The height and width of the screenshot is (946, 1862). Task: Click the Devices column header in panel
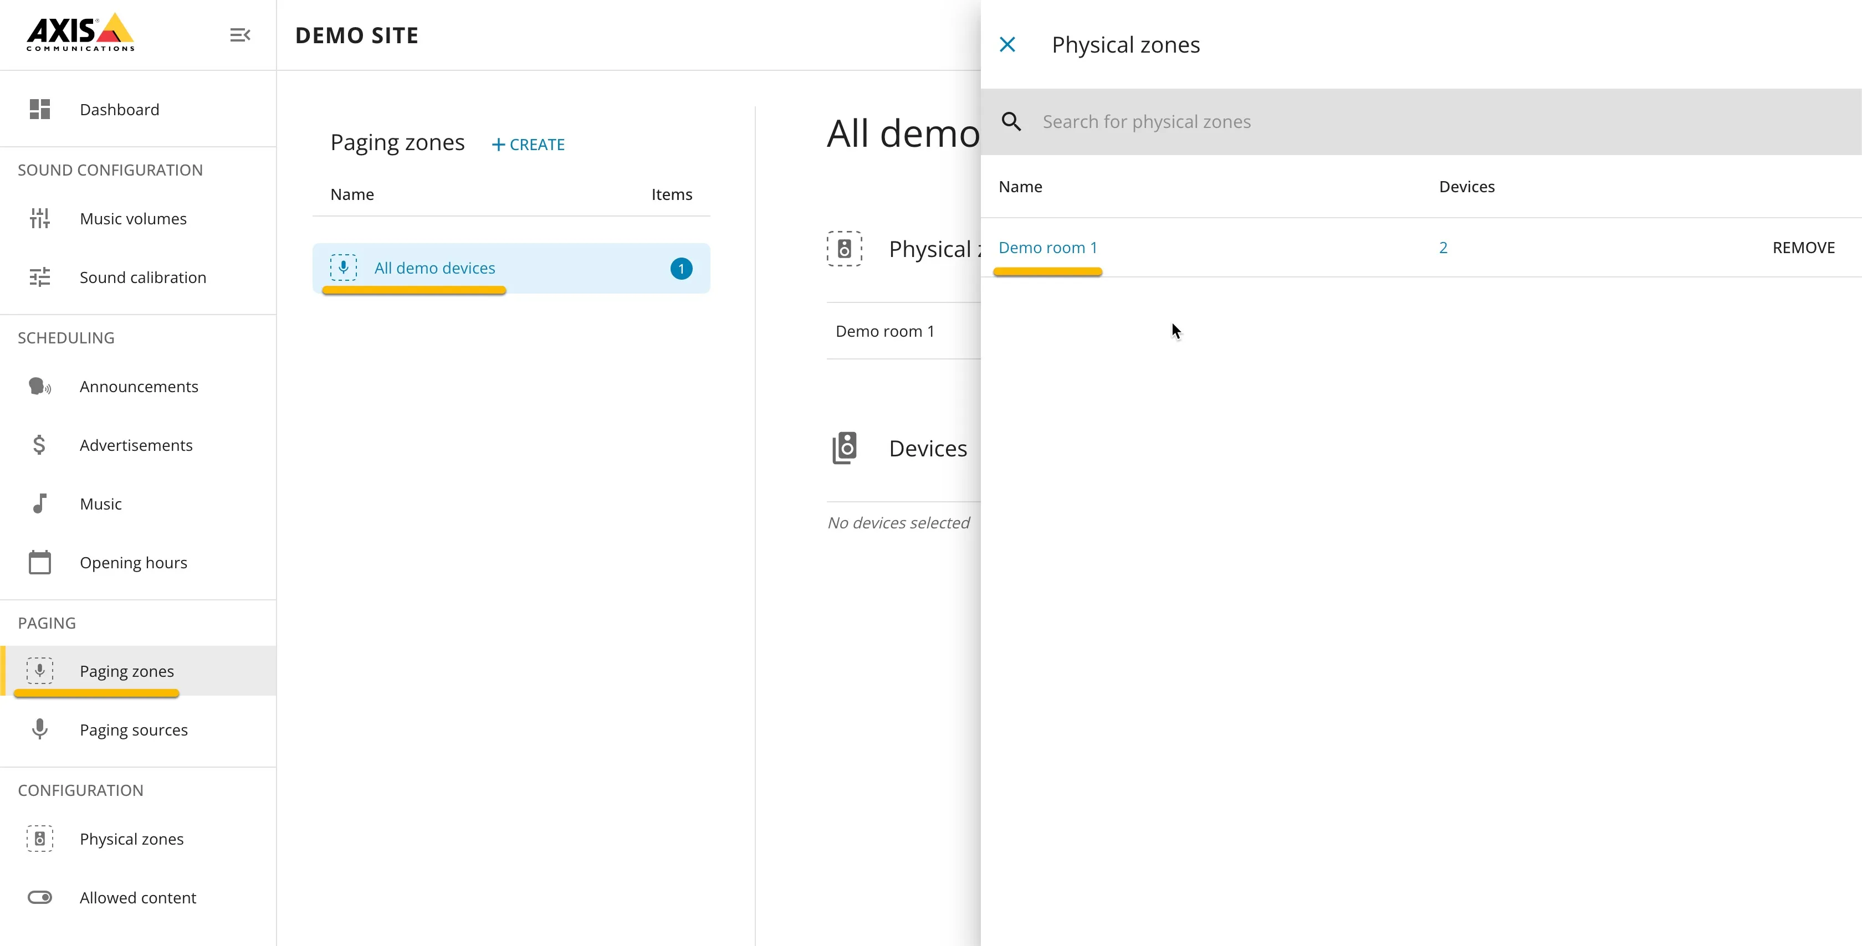click(1467, 186)
